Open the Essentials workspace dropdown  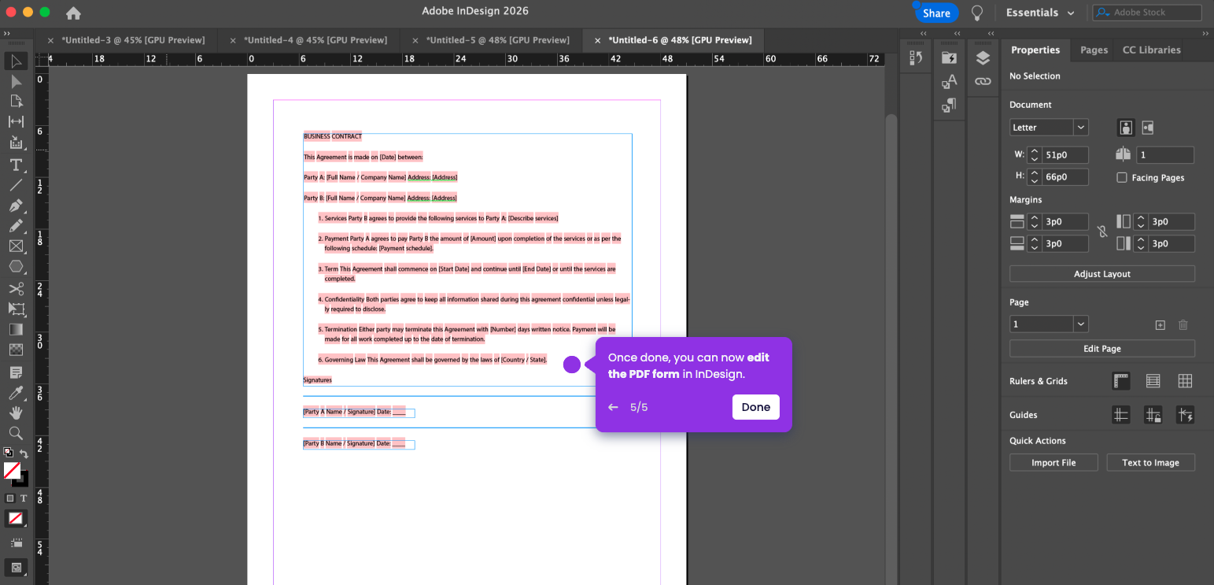pos(1040,13)
